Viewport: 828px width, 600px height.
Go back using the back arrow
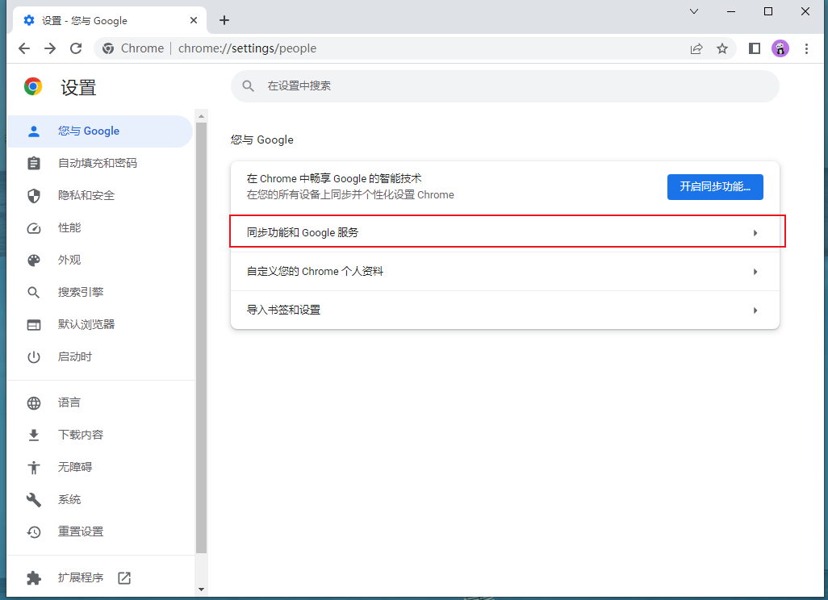tap(24, 48)
